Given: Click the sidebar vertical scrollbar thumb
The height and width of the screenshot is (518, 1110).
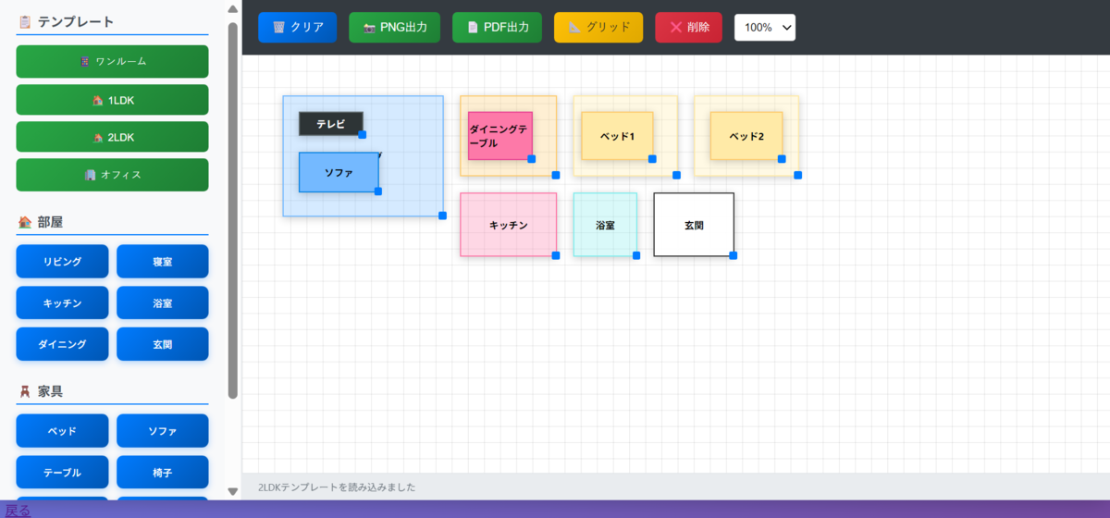Looking at the screenshot, I should (233, 210).
